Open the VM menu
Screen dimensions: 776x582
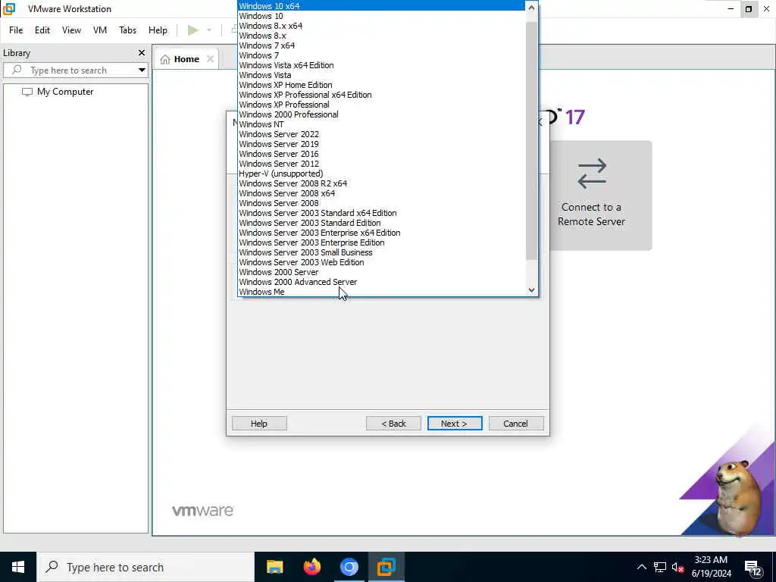coord(100,30)
